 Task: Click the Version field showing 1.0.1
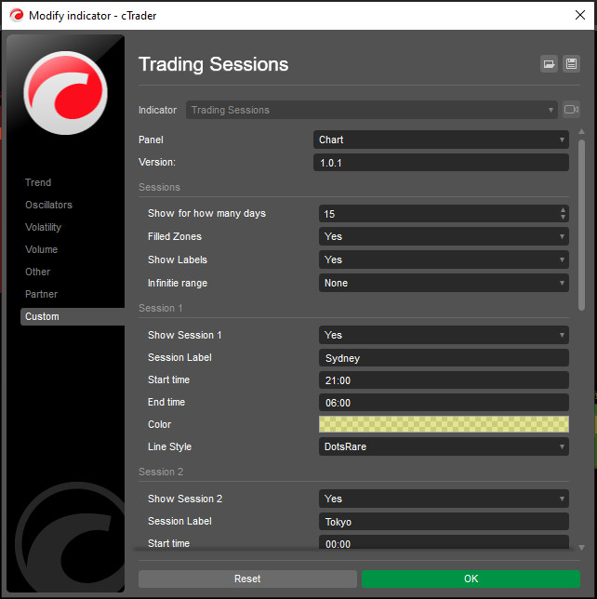[x=441, y=163]
